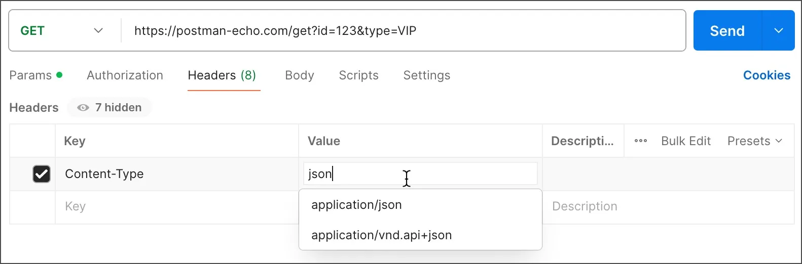Image resolution: width=802 pixels, height=264 pixels.
Task: Go to the Scripts tab
Action: coord(358,75)
